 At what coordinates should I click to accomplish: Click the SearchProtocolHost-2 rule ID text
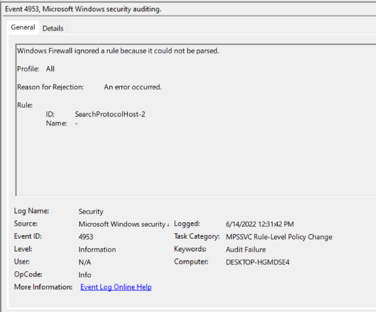tap(110, 114)
